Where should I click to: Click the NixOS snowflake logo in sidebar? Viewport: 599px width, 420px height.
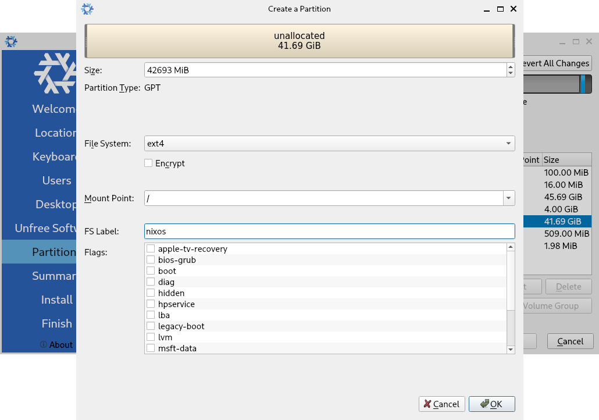click(56, 73)
